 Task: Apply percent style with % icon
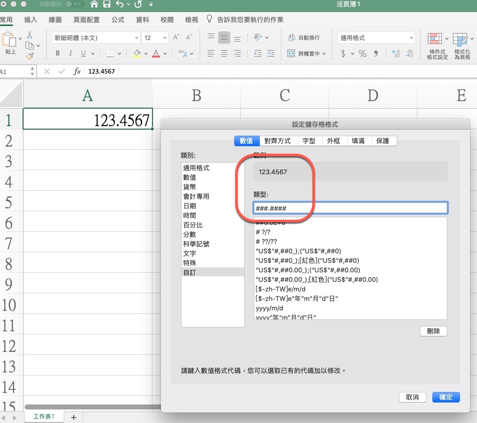click(x=362, y=54)
